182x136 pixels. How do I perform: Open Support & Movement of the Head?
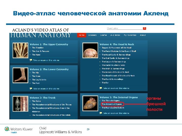click(x=117, y=48)
